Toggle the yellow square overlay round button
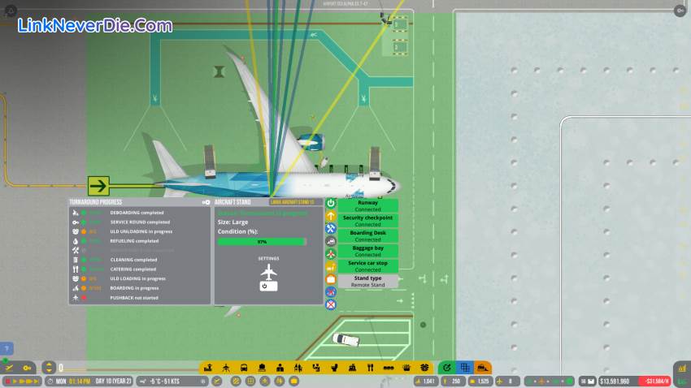 point(294,382)
